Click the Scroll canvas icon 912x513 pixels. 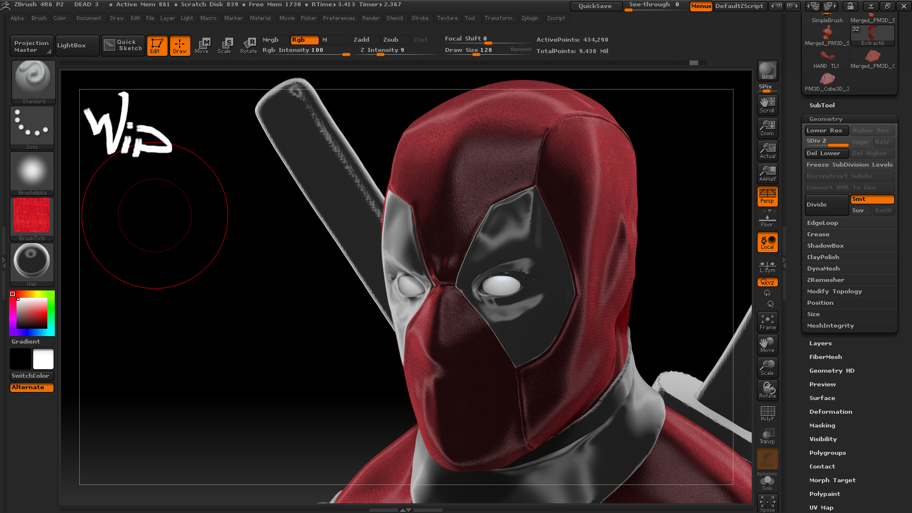(768, 105)
